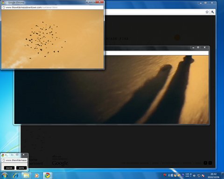224x179 pixels.
Task: Close the shadow video popup window
Action: click(x=204, y=48)
